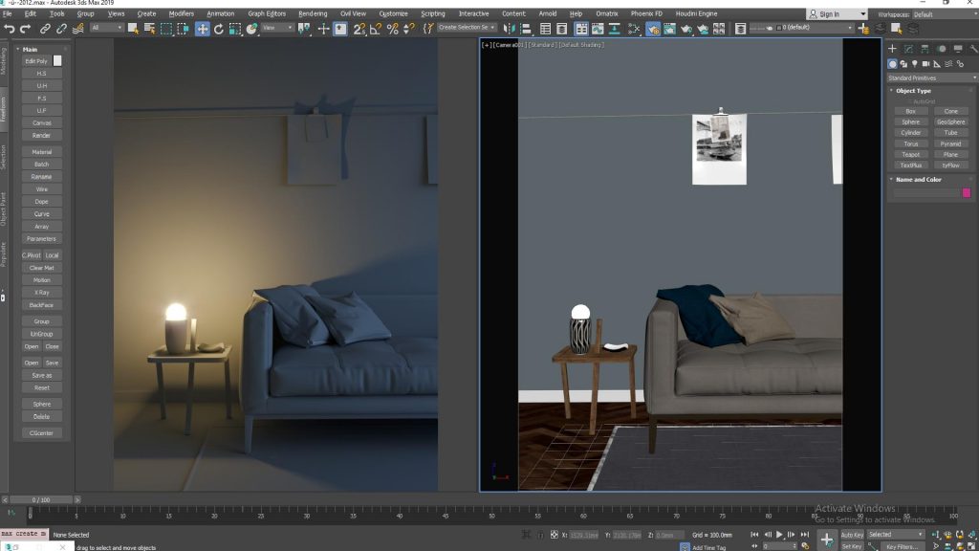979x551 pixels.
Task: Click the Undo arrow in the main toolbar
Action: pyautogui.click(x=10, y=29)
